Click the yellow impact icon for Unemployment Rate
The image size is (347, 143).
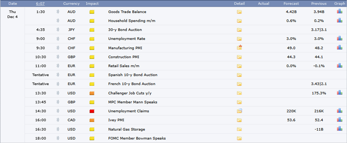(x=92, y=39)
